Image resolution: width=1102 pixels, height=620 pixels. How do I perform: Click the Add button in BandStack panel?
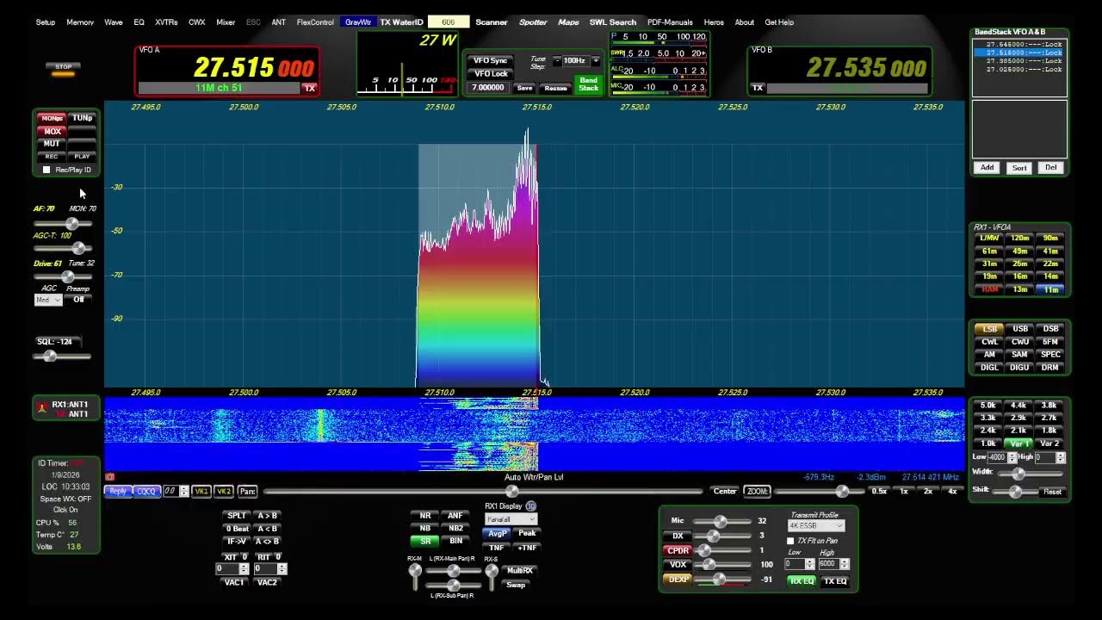tap(987, 168)
